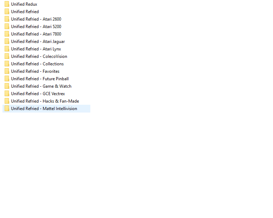The image size is (273, 218).
Task: Click the Unified Refried - GCE Vectrex folder icon
Action: pyautogui.click(x=7, y=94)
